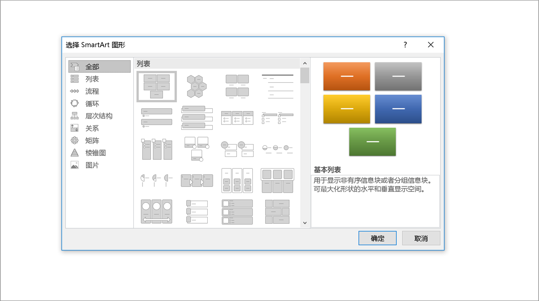Screen dimensions: 539x301
Task: Choose the square accent list layout
Action: [277, 117]
